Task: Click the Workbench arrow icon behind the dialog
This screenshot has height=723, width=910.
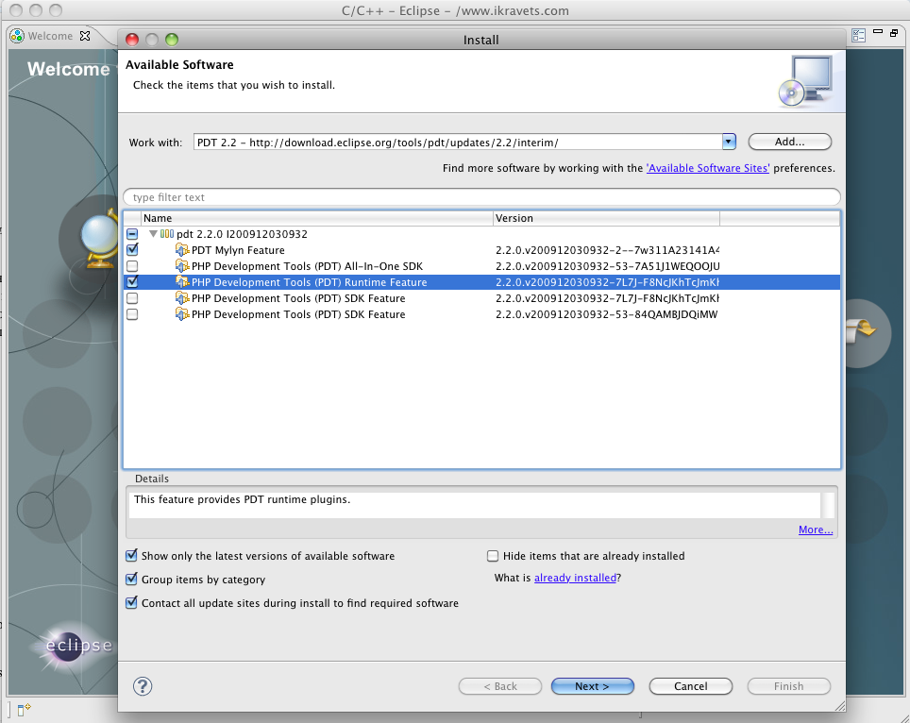Action: (862, 332)
